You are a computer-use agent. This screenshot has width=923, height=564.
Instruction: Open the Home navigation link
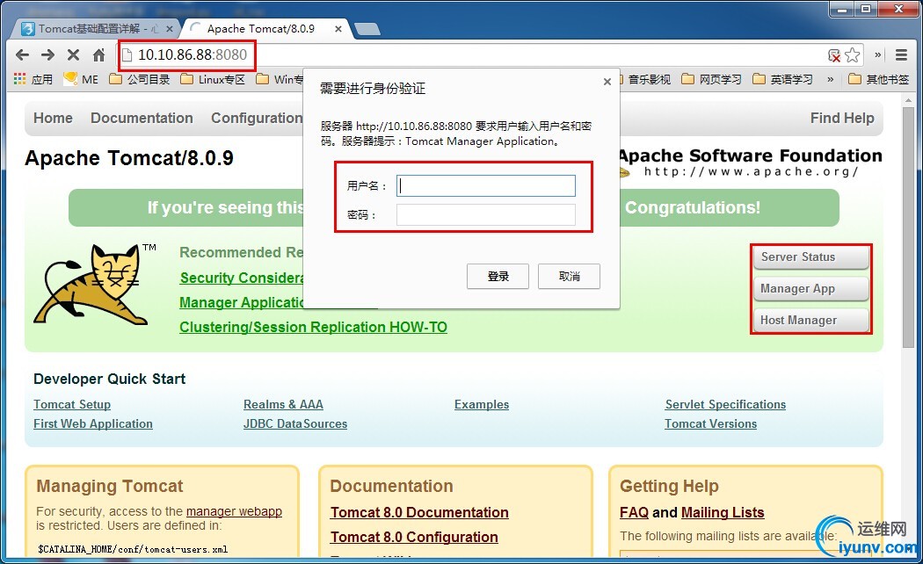click(53, 119)
